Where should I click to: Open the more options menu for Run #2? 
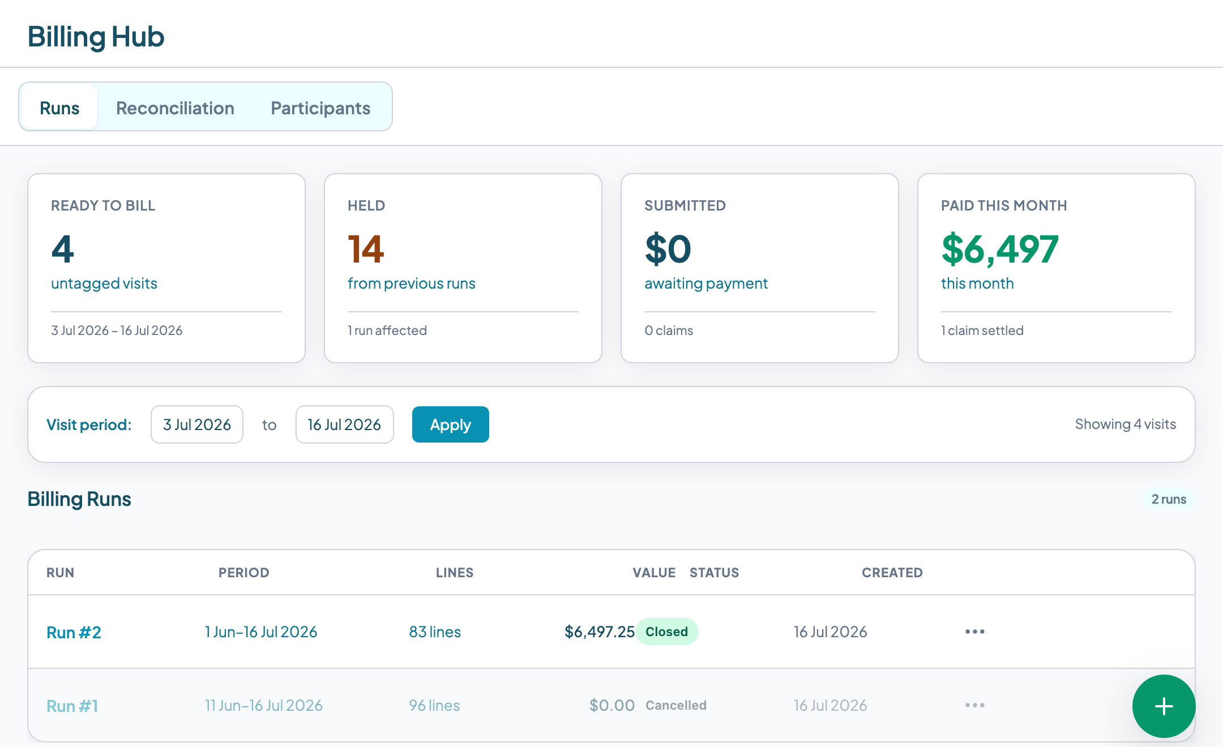[x=975, y=632]
